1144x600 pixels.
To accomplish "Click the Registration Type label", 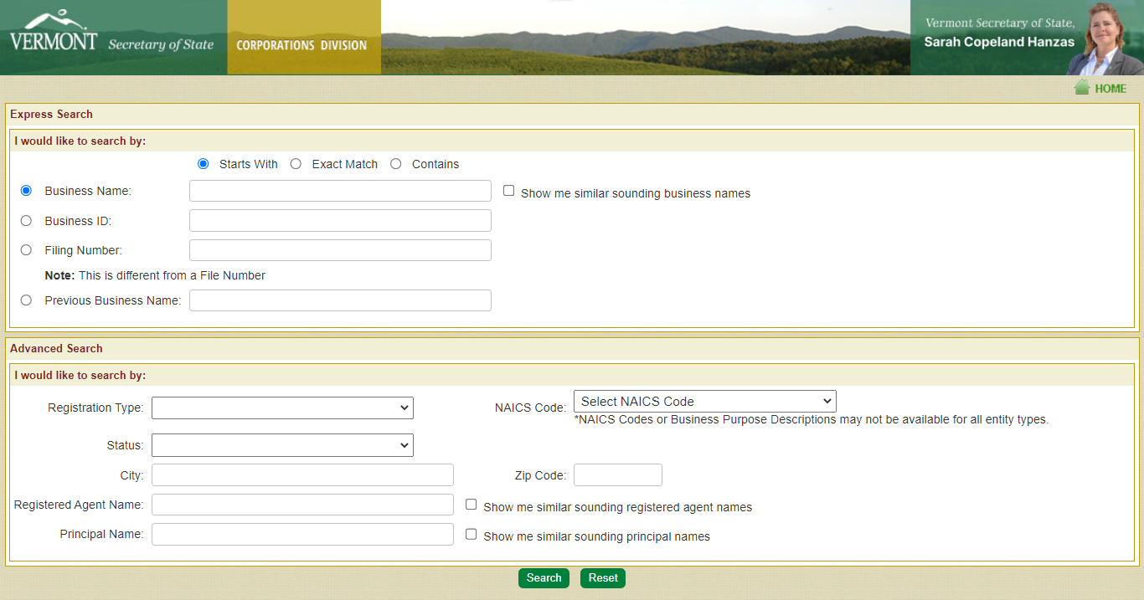I will [x=95, y=408].
